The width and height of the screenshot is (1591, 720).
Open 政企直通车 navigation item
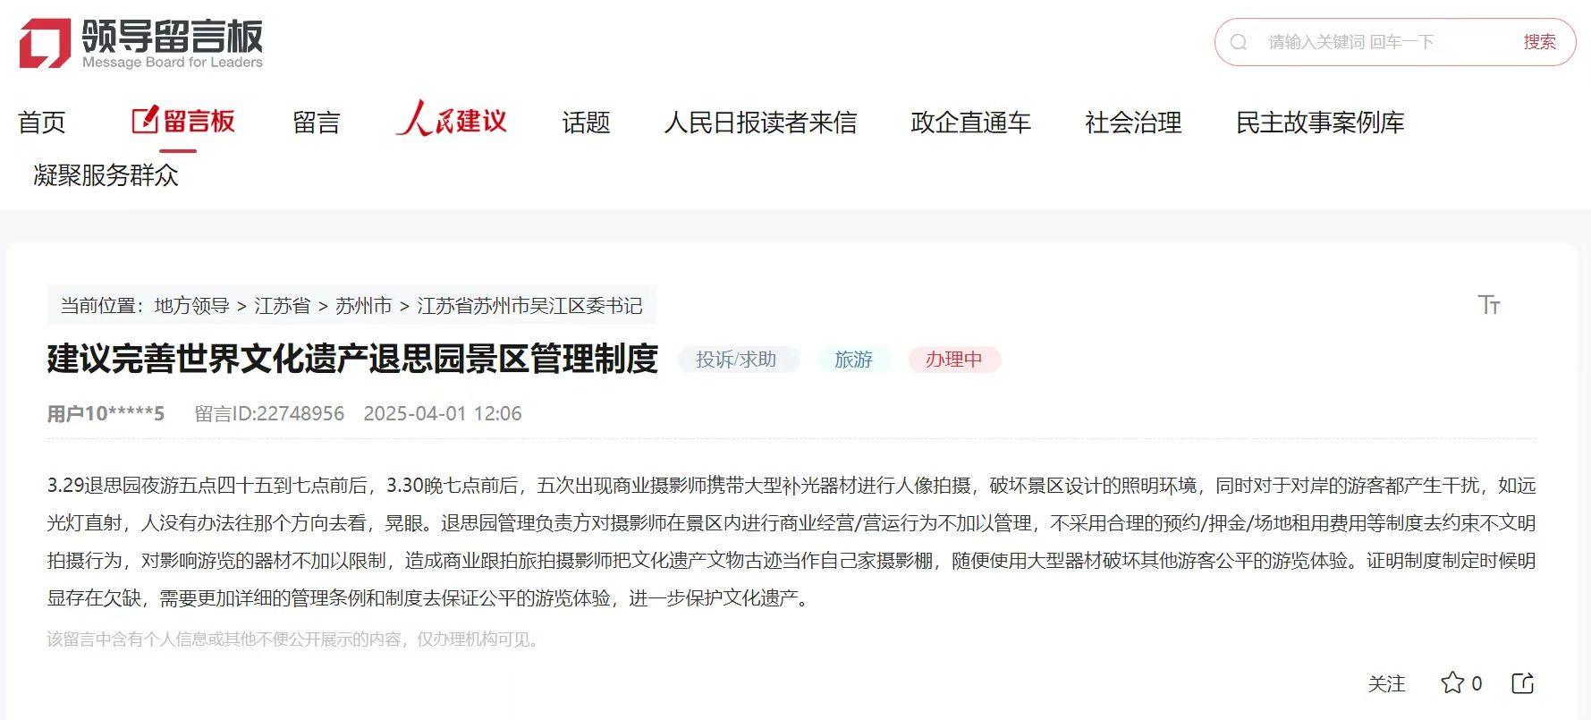point(970,123)
